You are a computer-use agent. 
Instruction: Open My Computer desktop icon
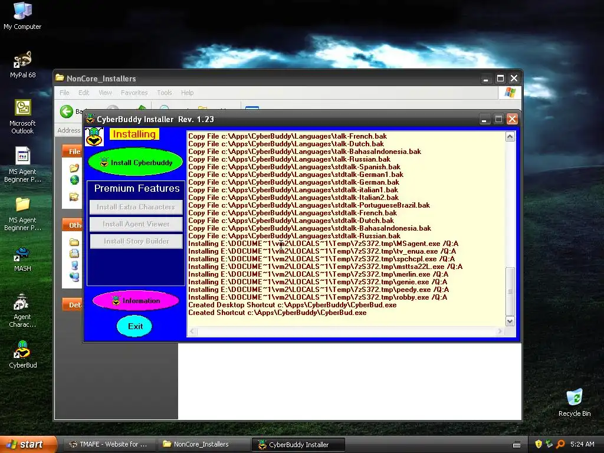click(22, 15)
